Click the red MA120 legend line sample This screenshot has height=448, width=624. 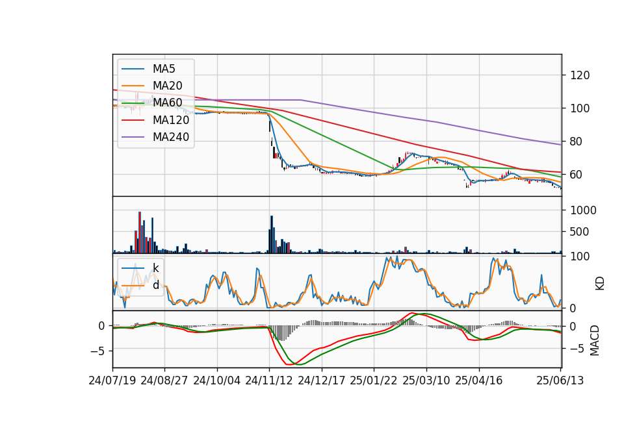[133, 120]
